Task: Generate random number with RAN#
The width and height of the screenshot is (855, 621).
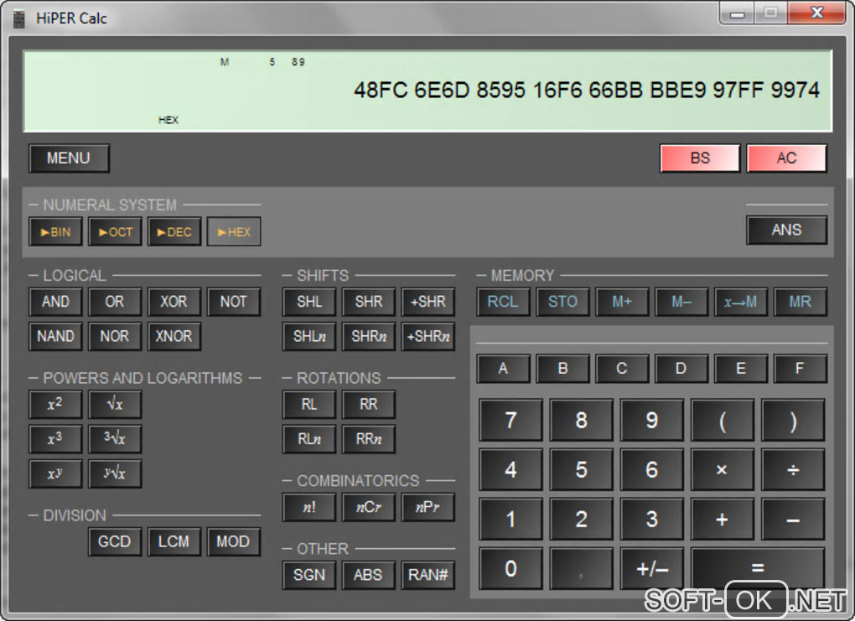Action: [428, 575]
